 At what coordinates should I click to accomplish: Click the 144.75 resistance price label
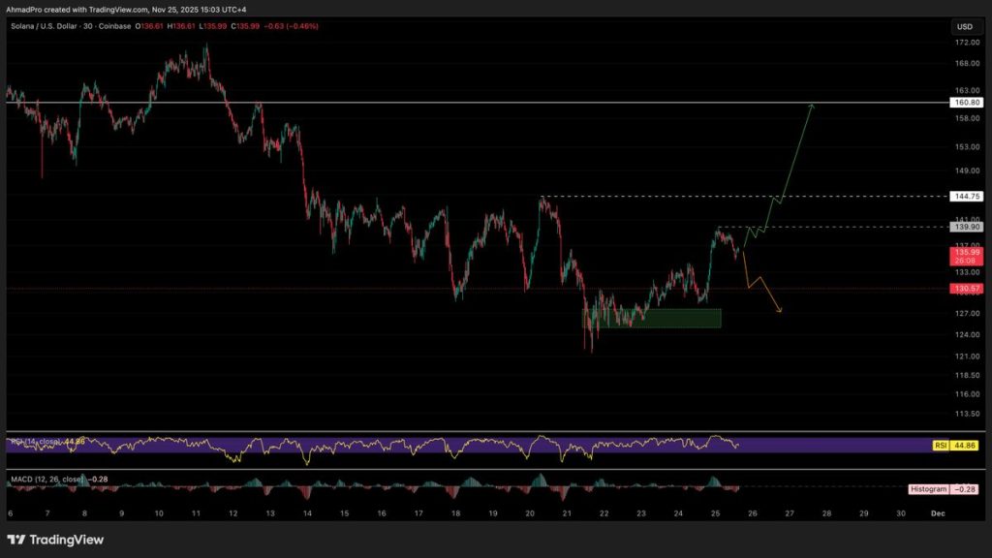965,196
